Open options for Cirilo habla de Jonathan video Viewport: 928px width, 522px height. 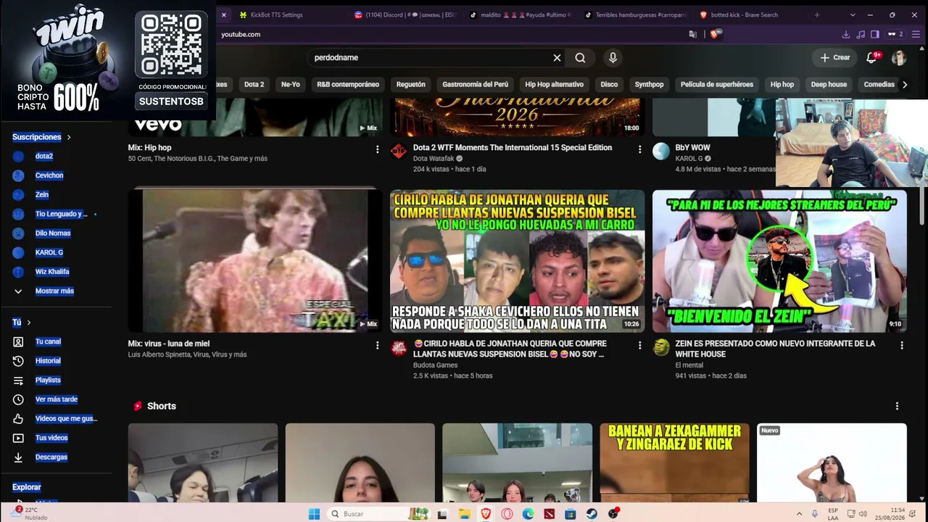coord(639,346)
